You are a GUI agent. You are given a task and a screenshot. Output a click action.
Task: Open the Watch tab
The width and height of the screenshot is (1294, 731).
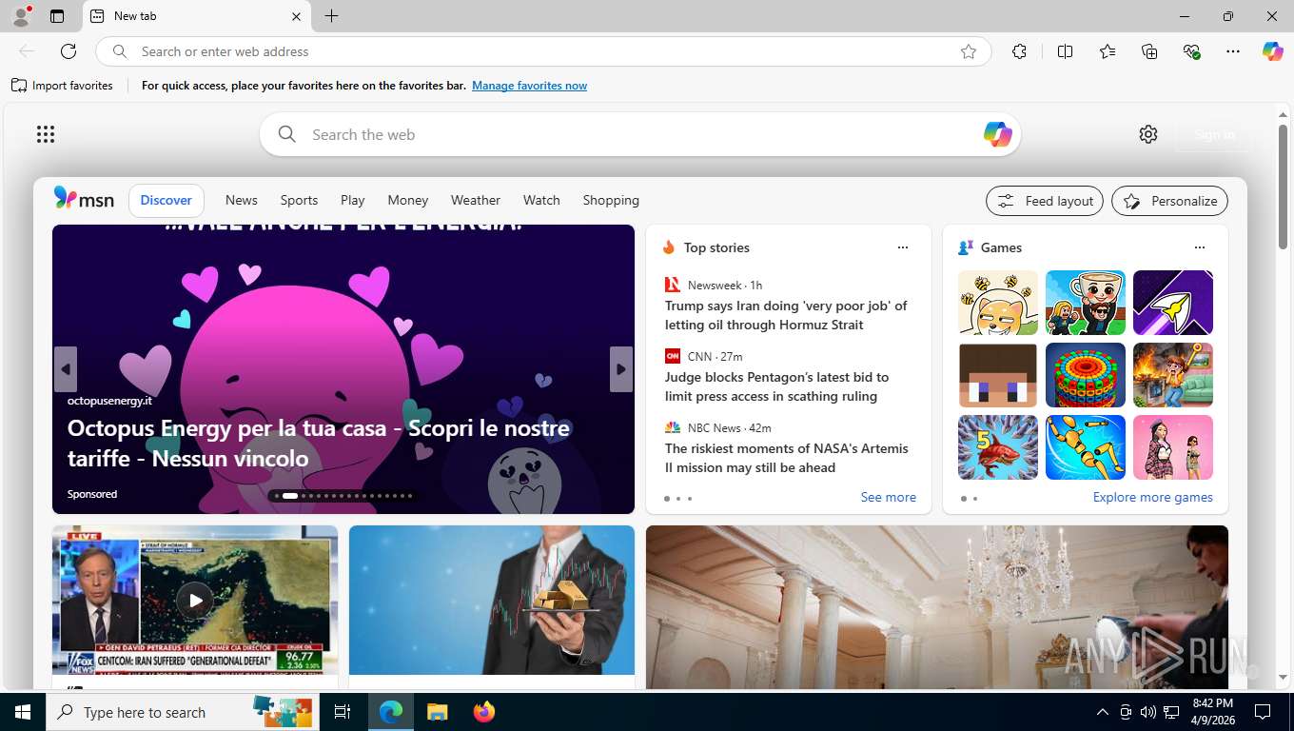[x=541, y=200]
